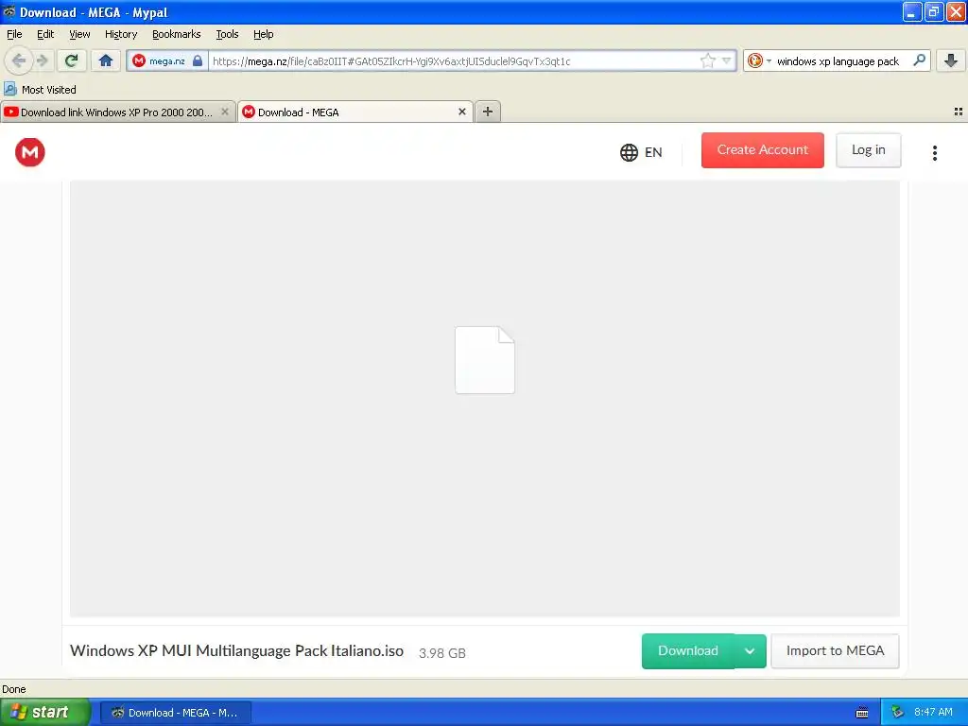
Task: Change language via EN globe
Action: (x=641, y=152)
